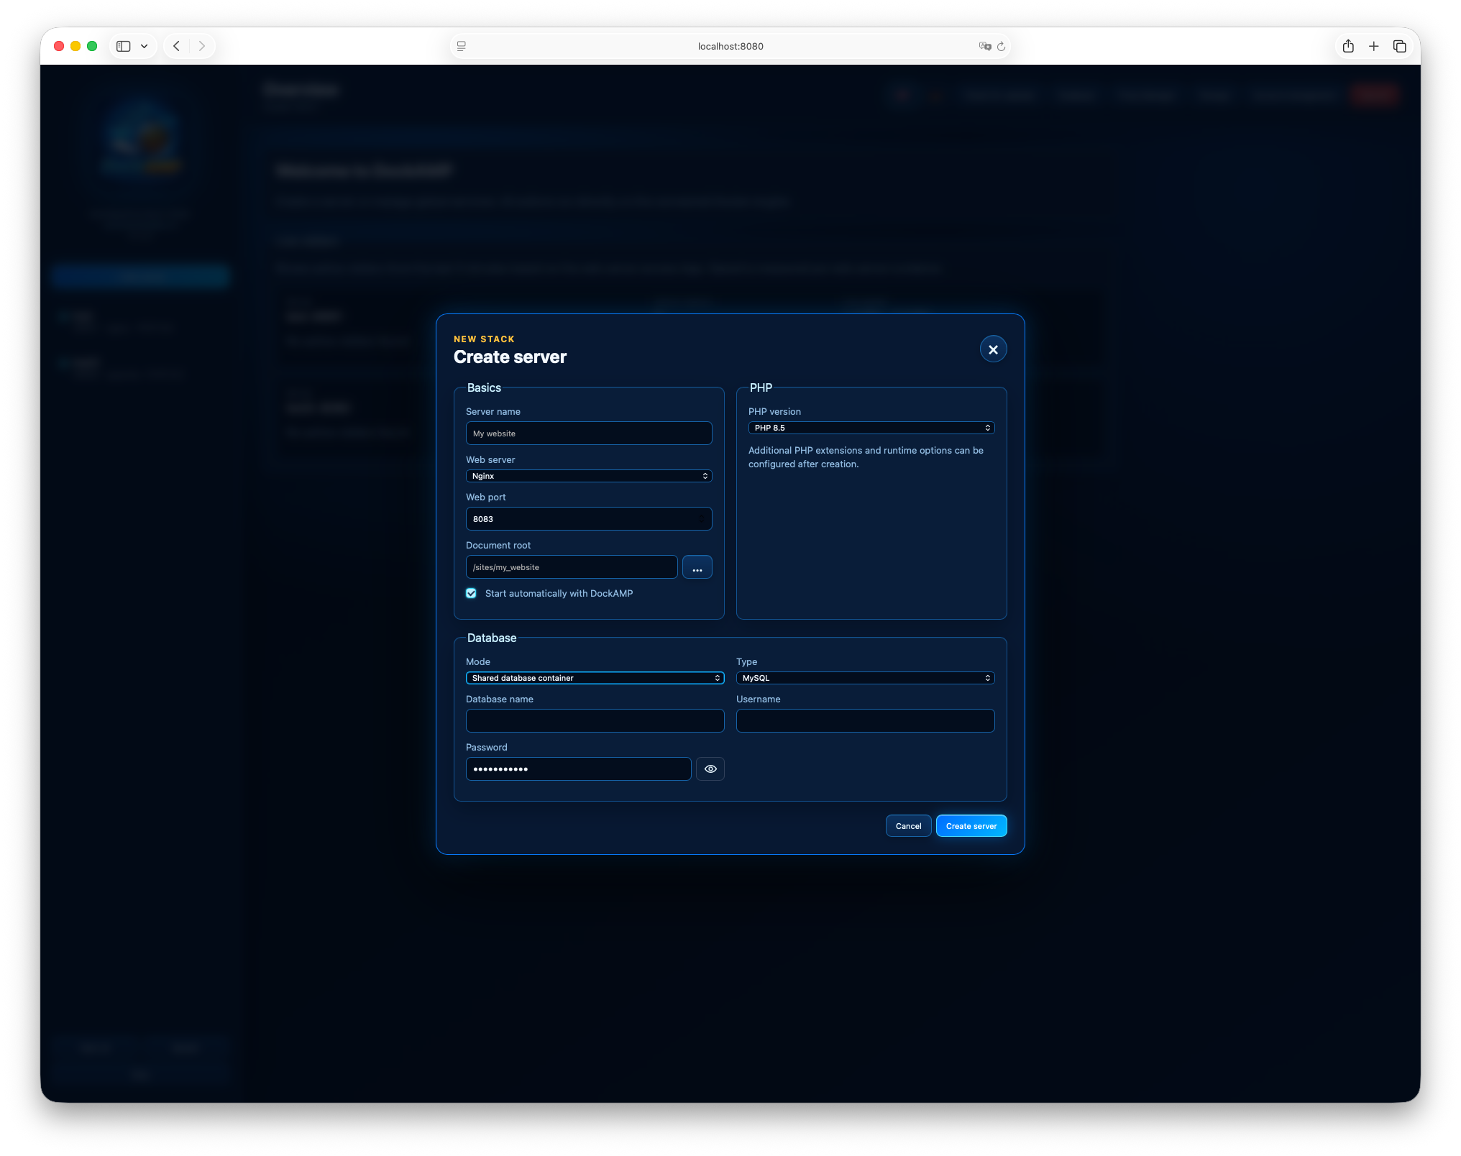1461x1156 pixels.
Task: Click the Web port field showing 8083
Action: click(x=589, y=519)
